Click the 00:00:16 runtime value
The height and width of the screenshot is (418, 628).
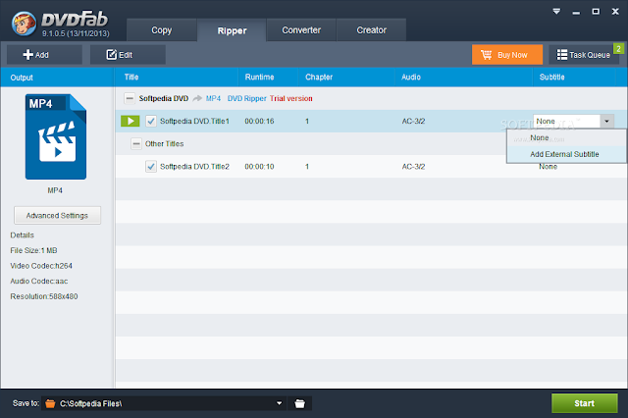(x=259, y=121)
